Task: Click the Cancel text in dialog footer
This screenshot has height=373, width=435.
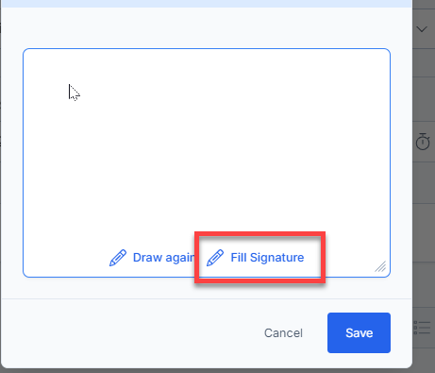Action: point(283,333)
